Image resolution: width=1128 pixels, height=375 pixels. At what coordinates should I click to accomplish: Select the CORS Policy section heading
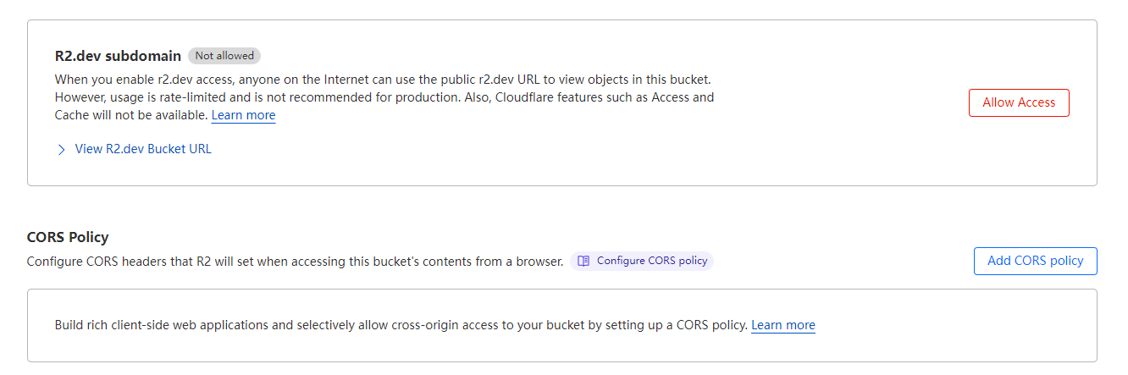tap(68, 237)
